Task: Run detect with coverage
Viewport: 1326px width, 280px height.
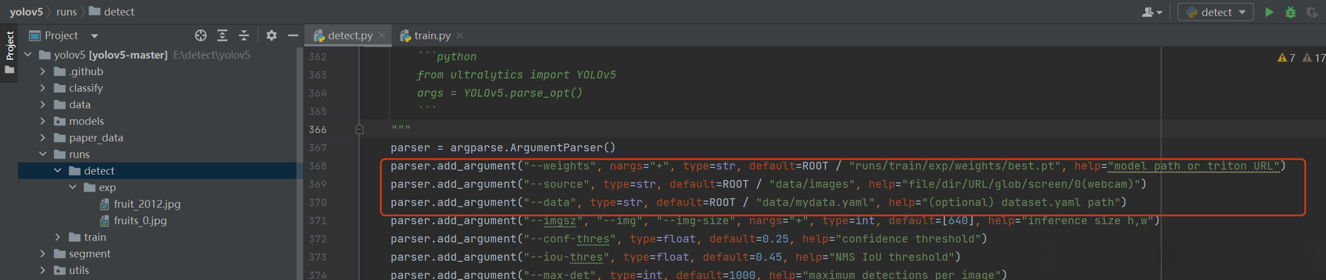Action: point(1312,12)
